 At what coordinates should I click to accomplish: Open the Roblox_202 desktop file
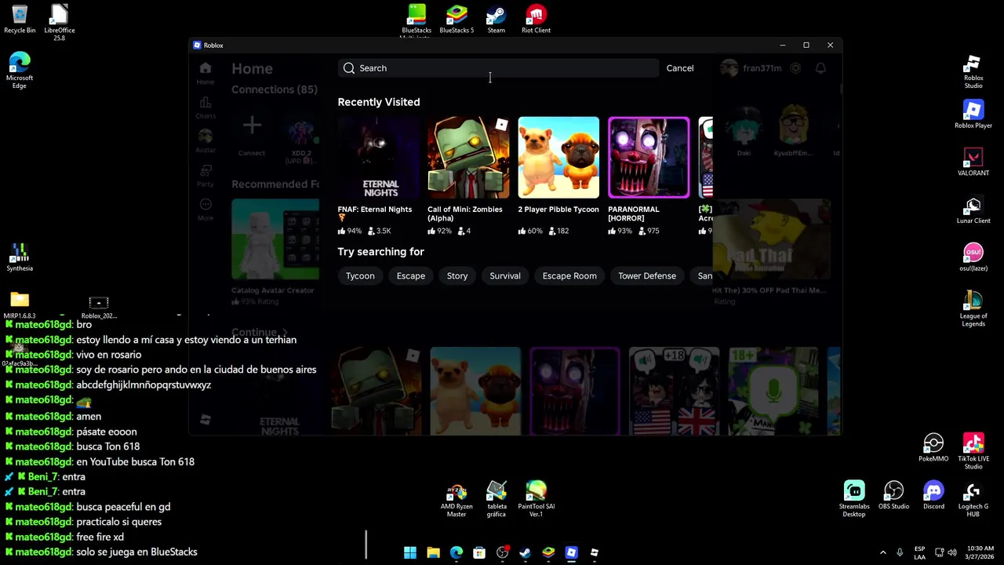pos(99,307)
